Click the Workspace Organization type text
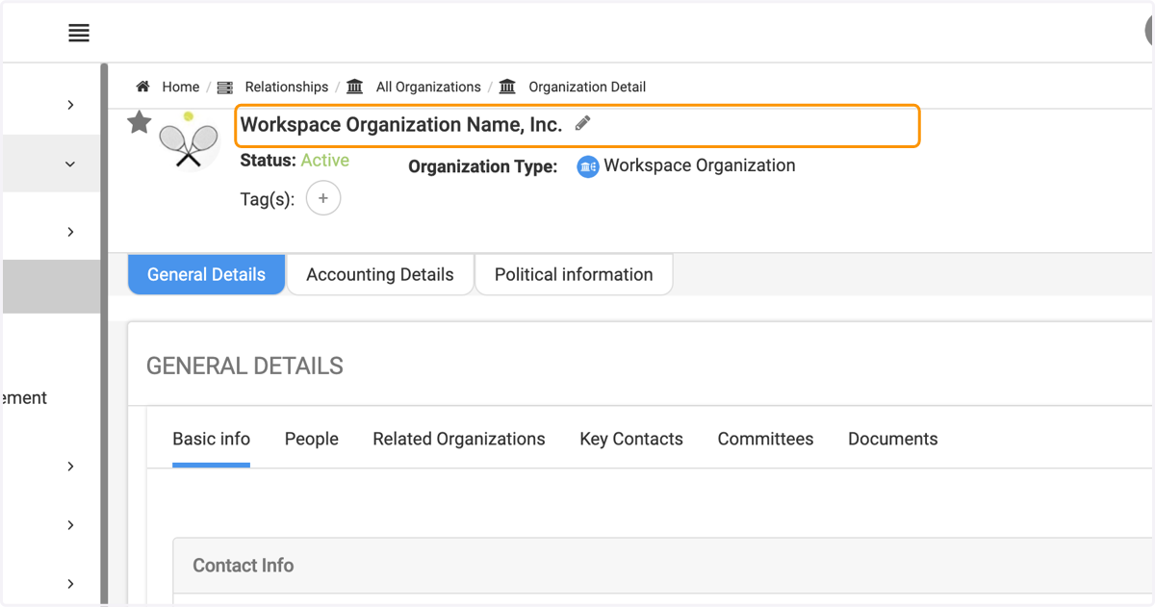The width and height of the screenshot is (1155, 607). pyautogui.click(x=700, y=165)
